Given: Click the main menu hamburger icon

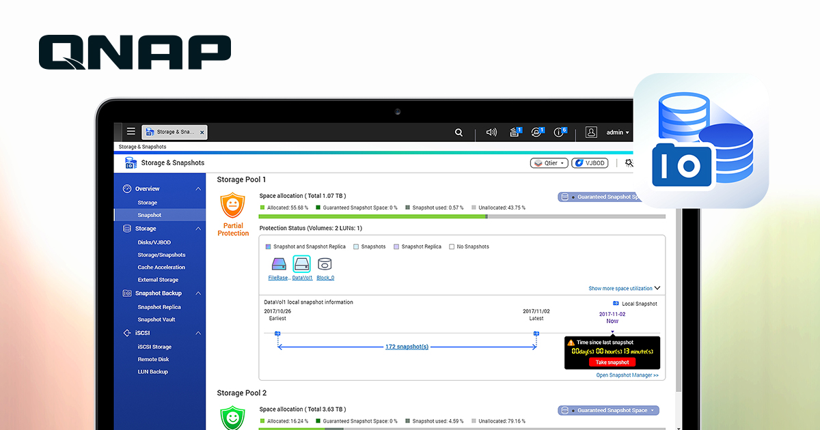Looking at the screenshot, I should point(131,132).
